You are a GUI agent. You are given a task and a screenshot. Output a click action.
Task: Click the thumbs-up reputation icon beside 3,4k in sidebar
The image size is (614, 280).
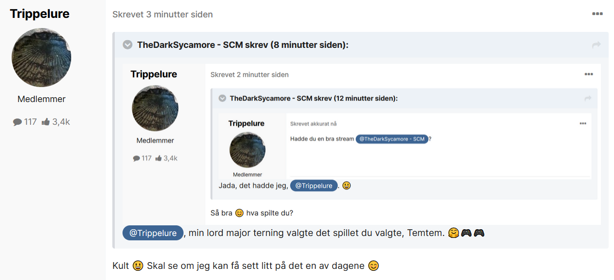tap(46, 122)
